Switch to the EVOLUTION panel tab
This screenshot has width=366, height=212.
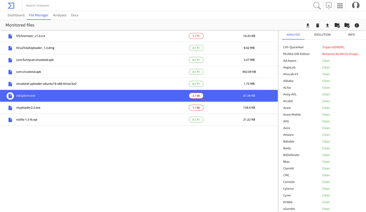click(x=322, y=34)
